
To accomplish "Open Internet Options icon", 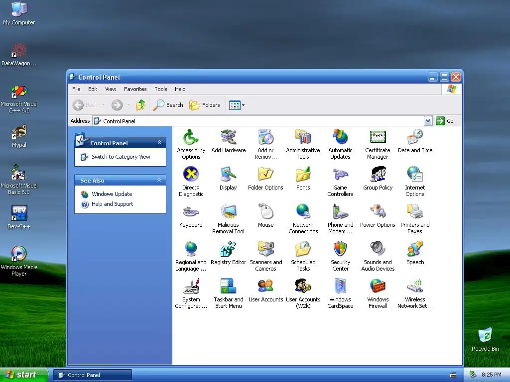I will 415,174.
